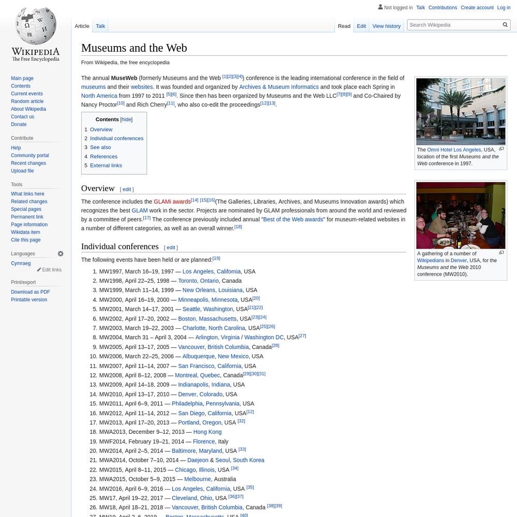
Task: Open the Omni Hotel photo thumbnail
Action: click(461, 112)
